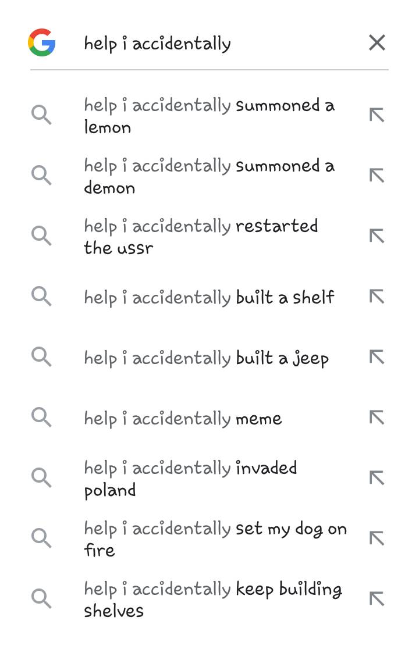Fill search with 'invaded poland' arrow
The image size is (419, 667).
(377, 478)
